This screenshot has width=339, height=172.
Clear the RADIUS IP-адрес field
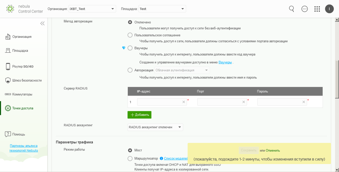click(x=184, y=102)
